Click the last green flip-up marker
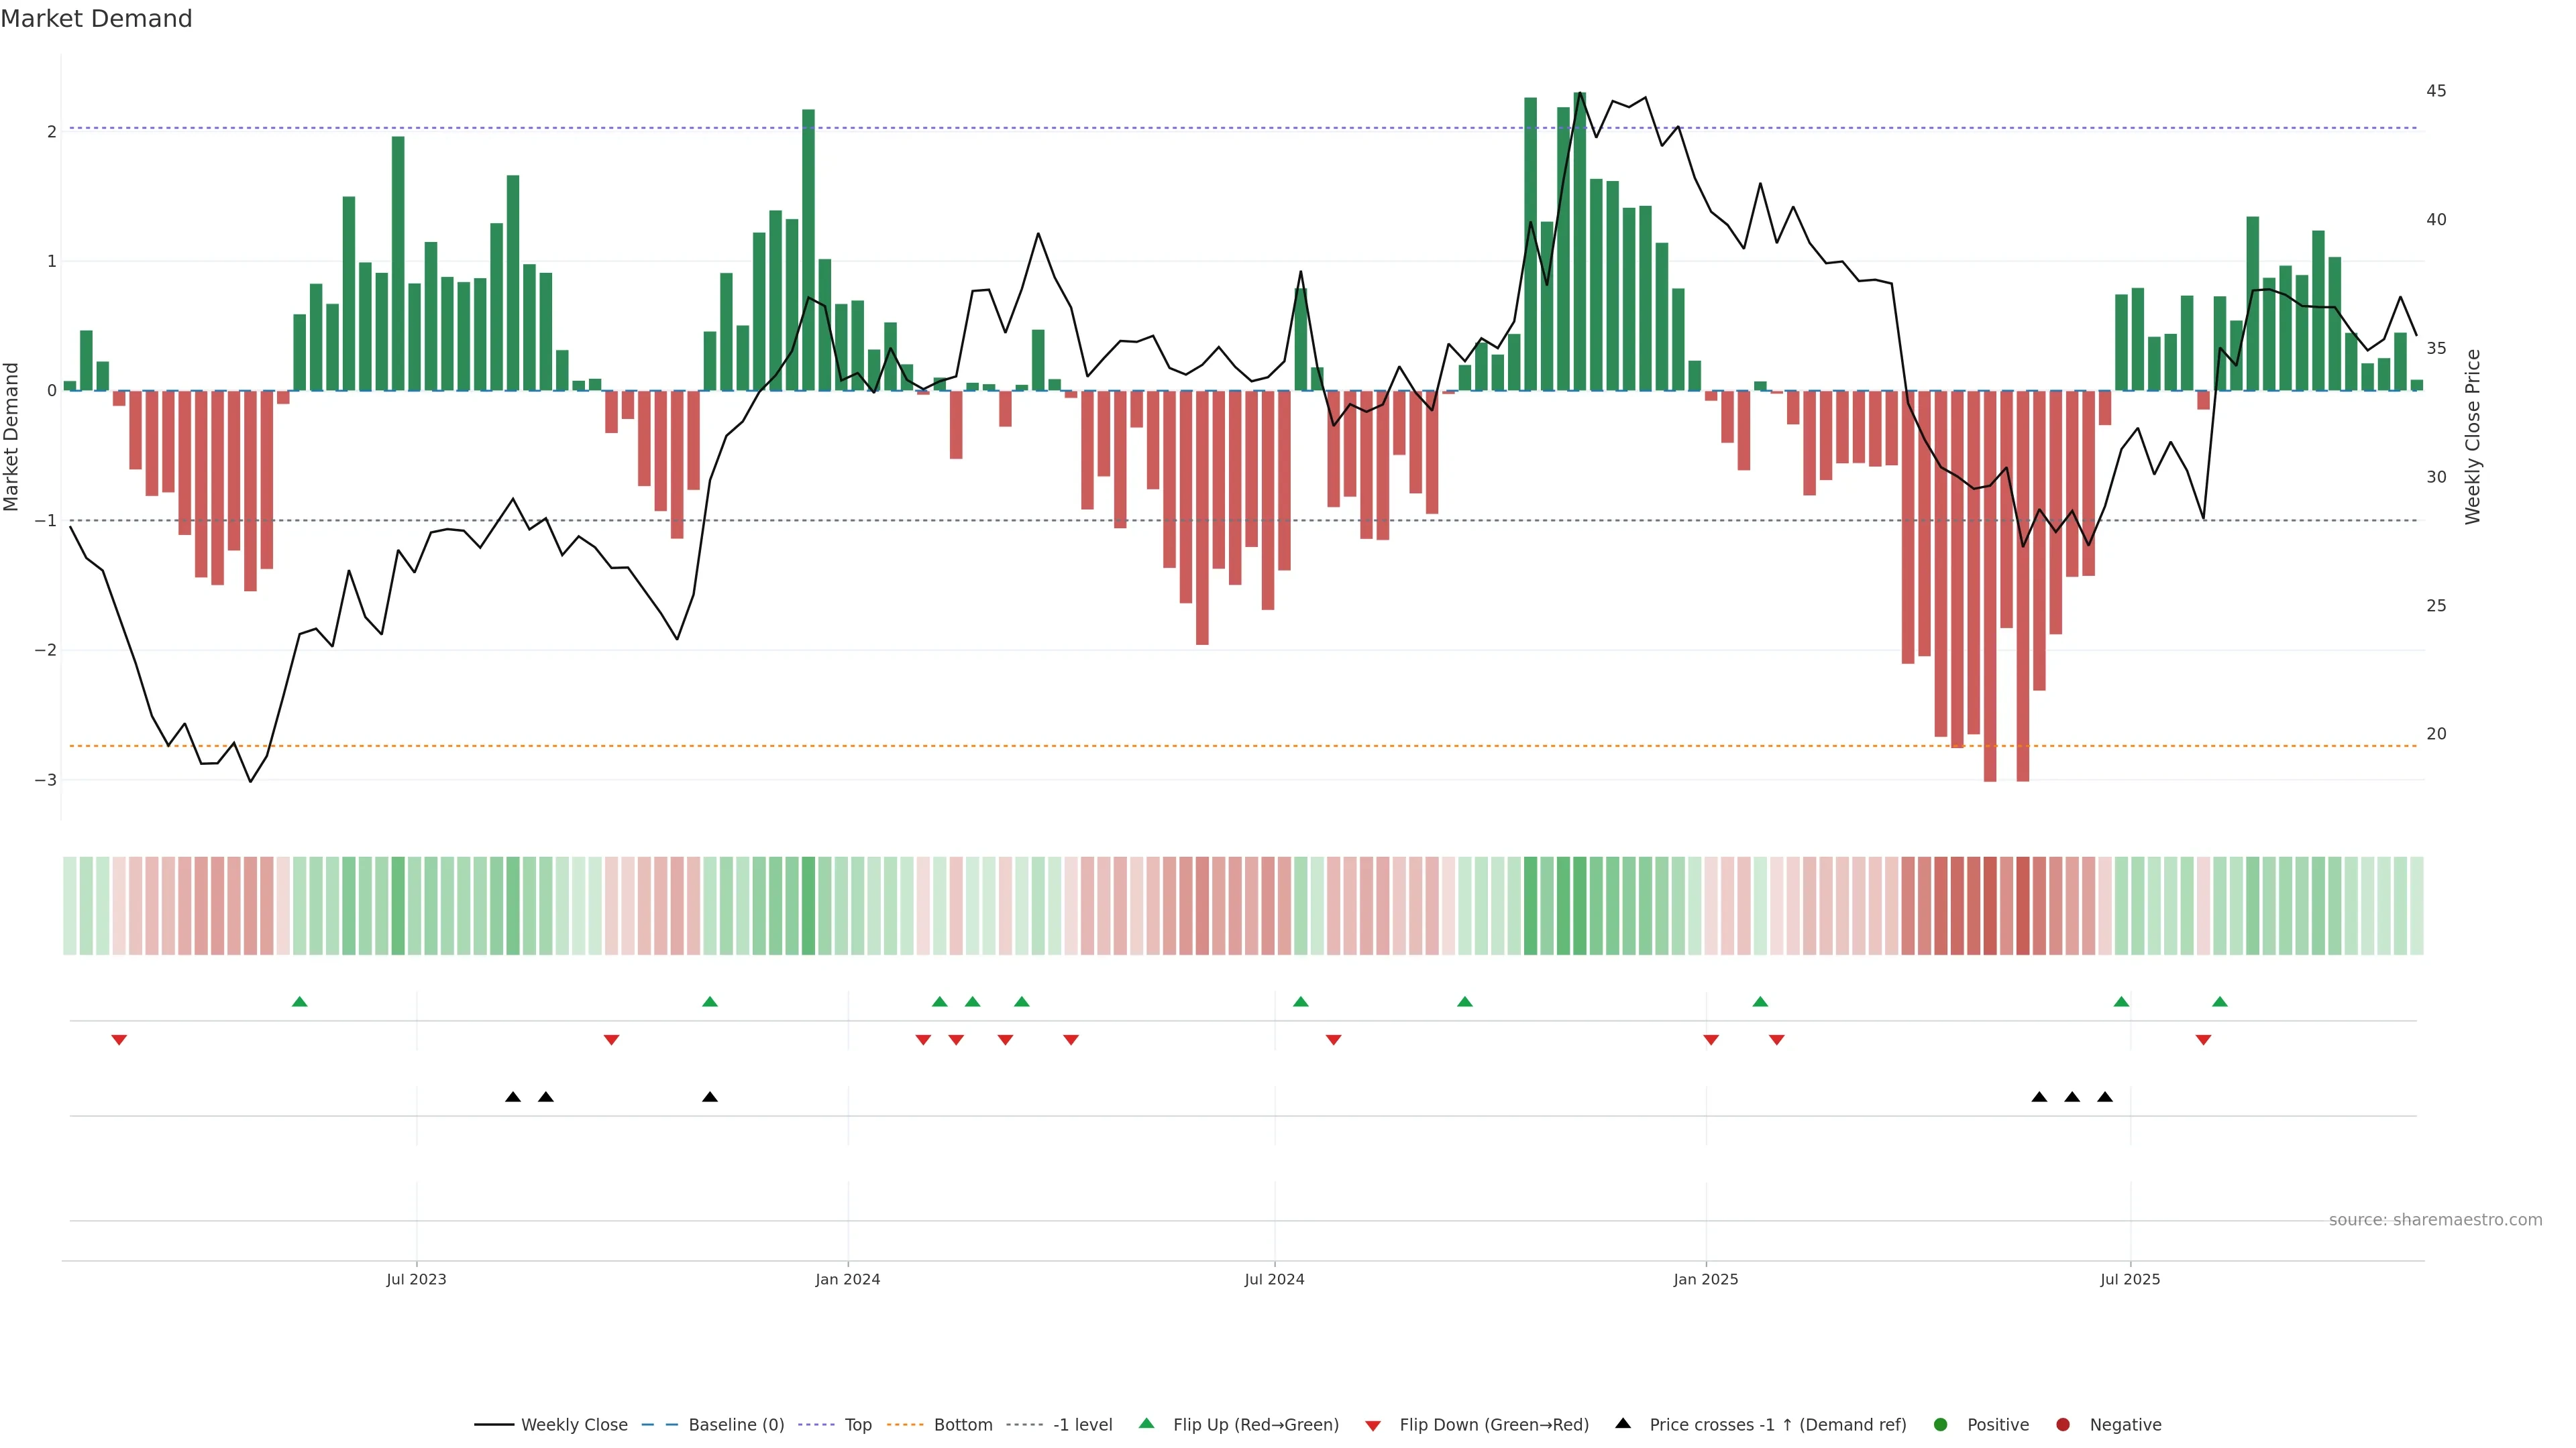This screenshot has height=1448, width=2576. 2220,1002
